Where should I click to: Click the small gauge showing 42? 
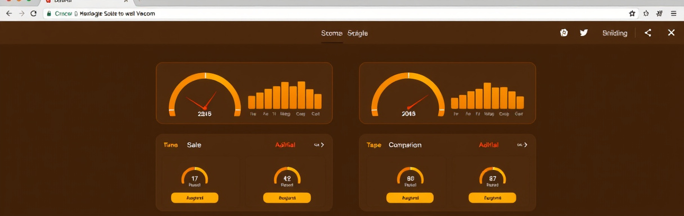287,177
